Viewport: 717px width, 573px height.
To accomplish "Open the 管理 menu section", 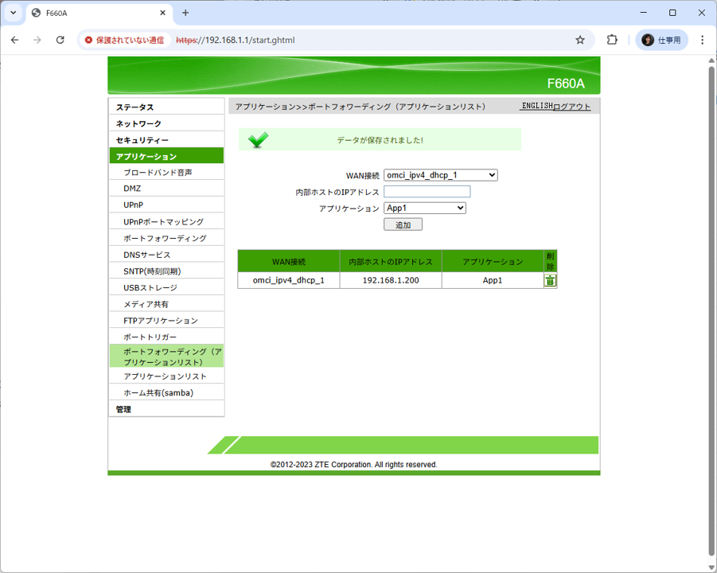I will (123, 409).
